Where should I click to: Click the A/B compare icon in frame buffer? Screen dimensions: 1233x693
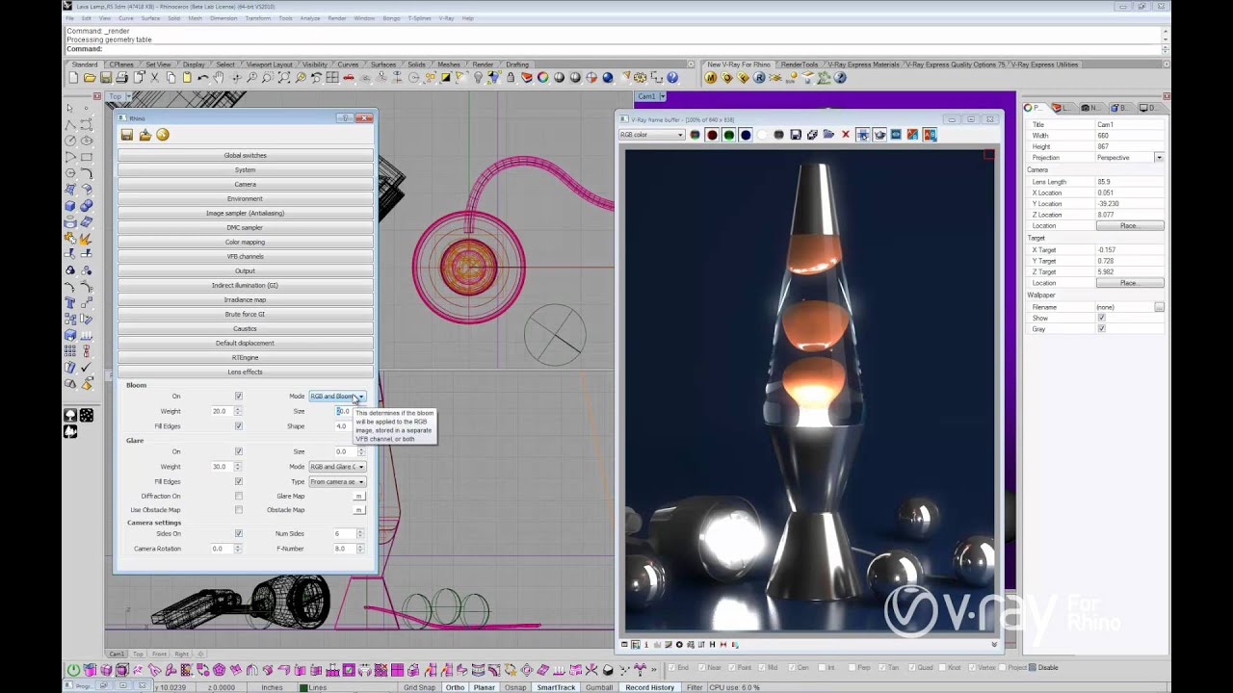coord(930,135)
